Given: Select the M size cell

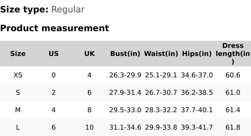Looking at the screenshot, I should pos(18,110).
